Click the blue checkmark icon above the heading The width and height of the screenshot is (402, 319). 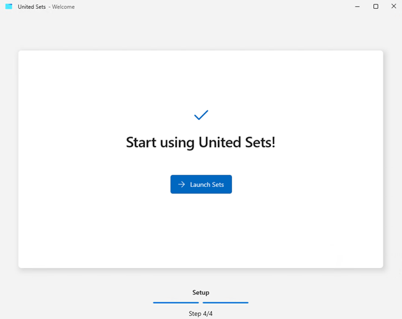(x=201, y=115)
